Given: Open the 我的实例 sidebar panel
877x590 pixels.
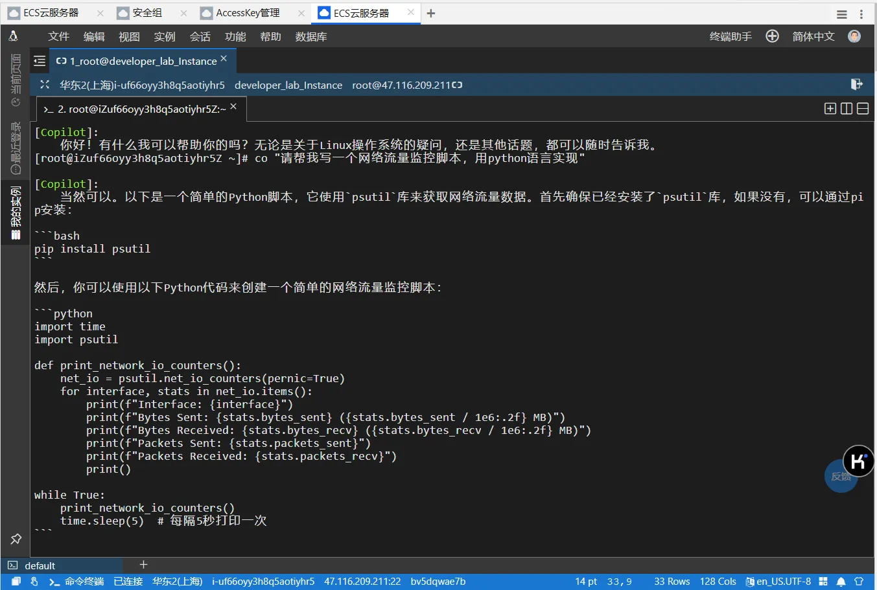Looking at the screenshot, I should tap(16, 212).
